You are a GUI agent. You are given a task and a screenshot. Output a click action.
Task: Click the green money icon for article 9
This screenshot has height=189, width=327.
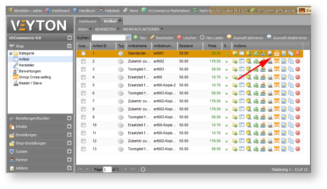click(x=255, y=117)
